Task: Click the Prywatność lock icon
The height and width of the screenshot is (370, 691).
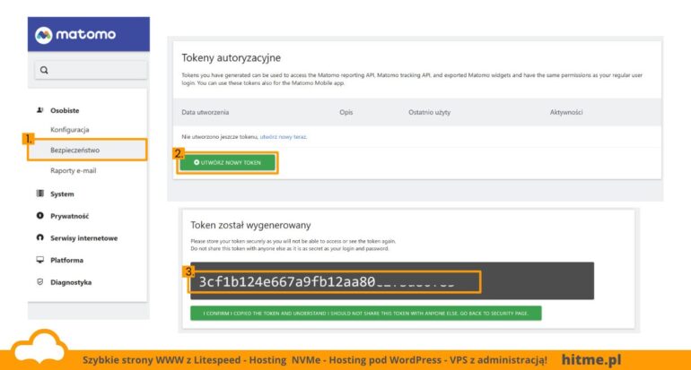Action: [x=40, y=216]
